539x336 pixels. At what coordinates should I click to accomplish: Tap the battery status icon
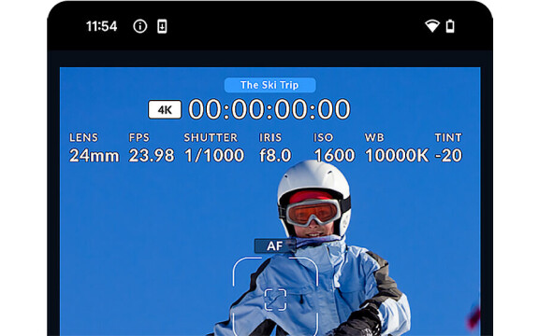click(x=450, y=26)
